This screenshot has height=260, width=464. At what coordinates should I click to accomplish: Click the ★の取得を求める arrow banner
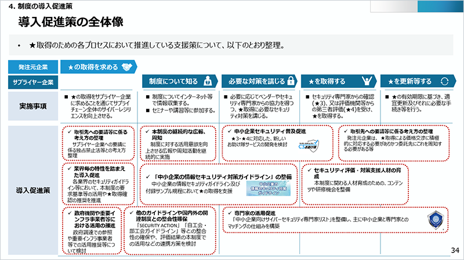99,67
